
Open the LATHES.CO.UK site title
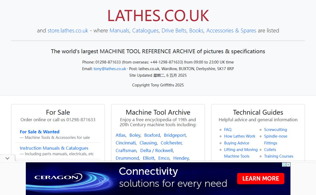[158, 16]
